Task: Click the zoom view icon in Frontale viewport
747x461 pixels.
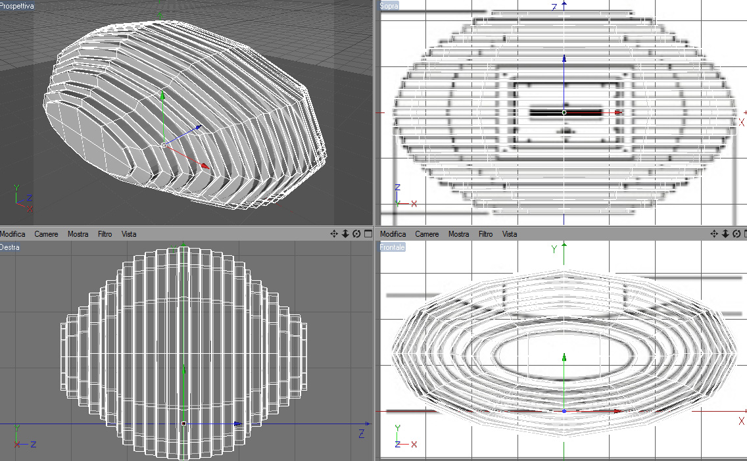Action: (725, 234)
